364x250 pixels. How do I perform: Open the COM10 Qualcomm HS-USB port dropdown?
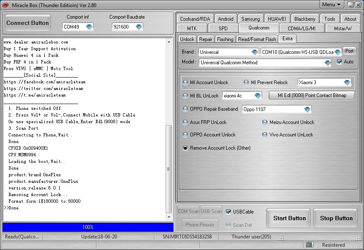click(301, 52)
